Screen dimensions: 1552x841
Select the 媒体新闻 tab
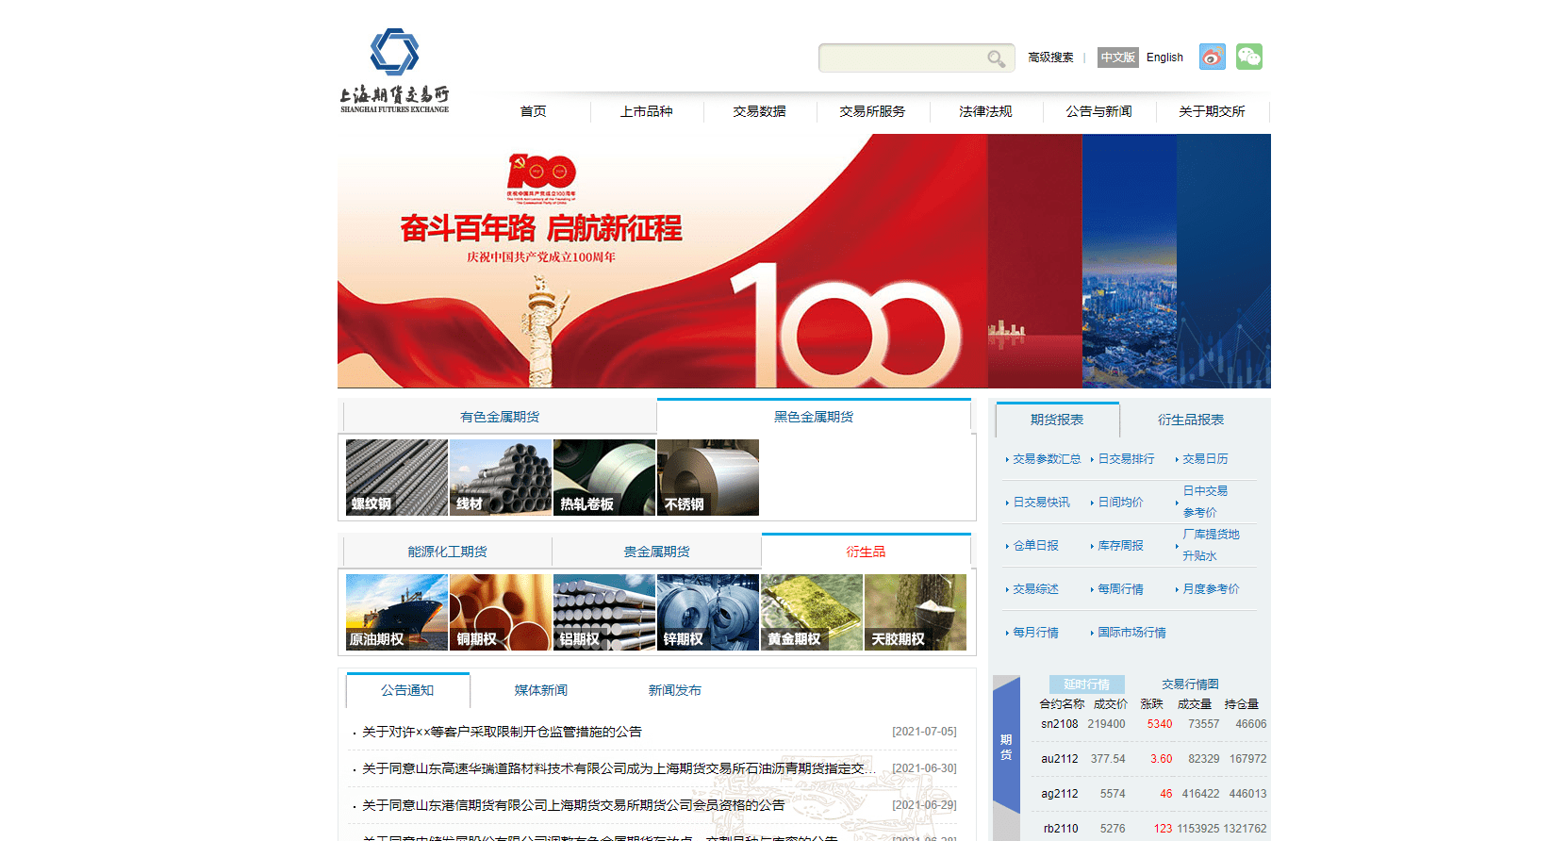coord(540,690)
